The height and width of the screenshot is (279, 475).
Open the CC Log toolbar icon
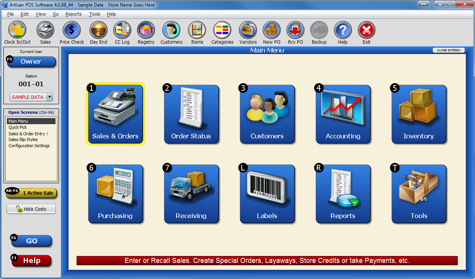(122, 30)
